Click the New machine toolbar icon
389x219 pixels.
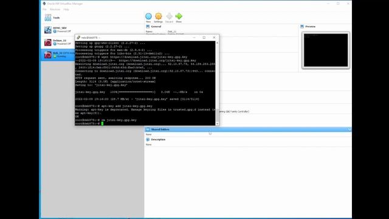pos(148,16)
